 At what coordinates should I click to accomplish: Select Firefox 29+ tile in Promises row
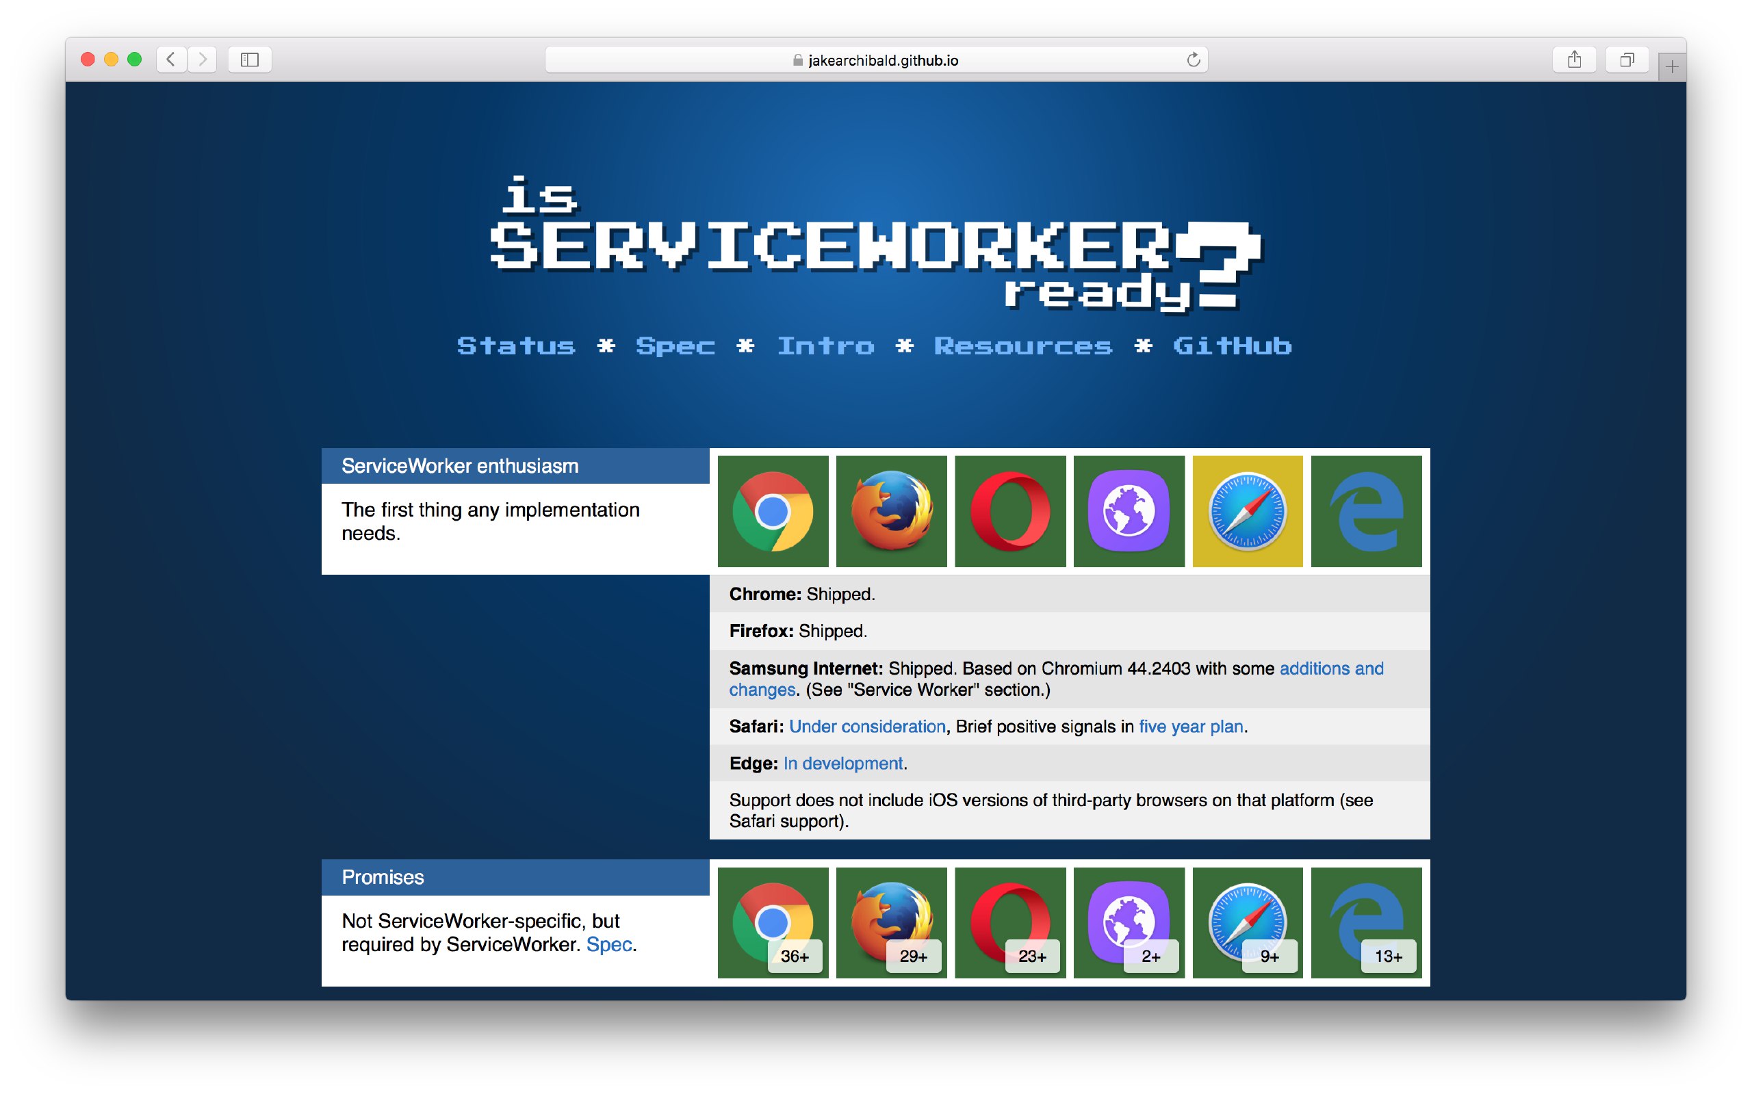pyautogui.click(x=892, y=922)
